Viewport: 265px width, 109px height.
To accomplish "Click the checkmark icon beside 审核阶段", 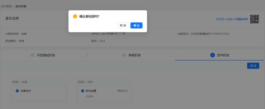I will 124,55.
